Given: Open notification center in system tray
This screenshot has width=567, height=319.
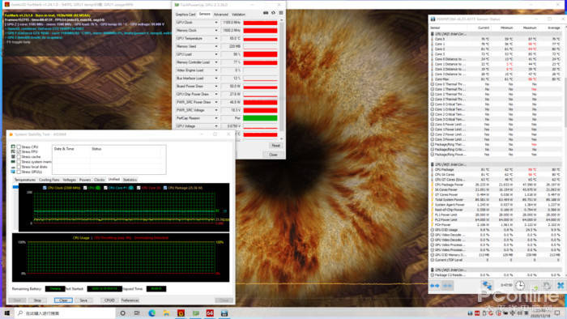Looking at the screenshot, I should click(557, 313).
